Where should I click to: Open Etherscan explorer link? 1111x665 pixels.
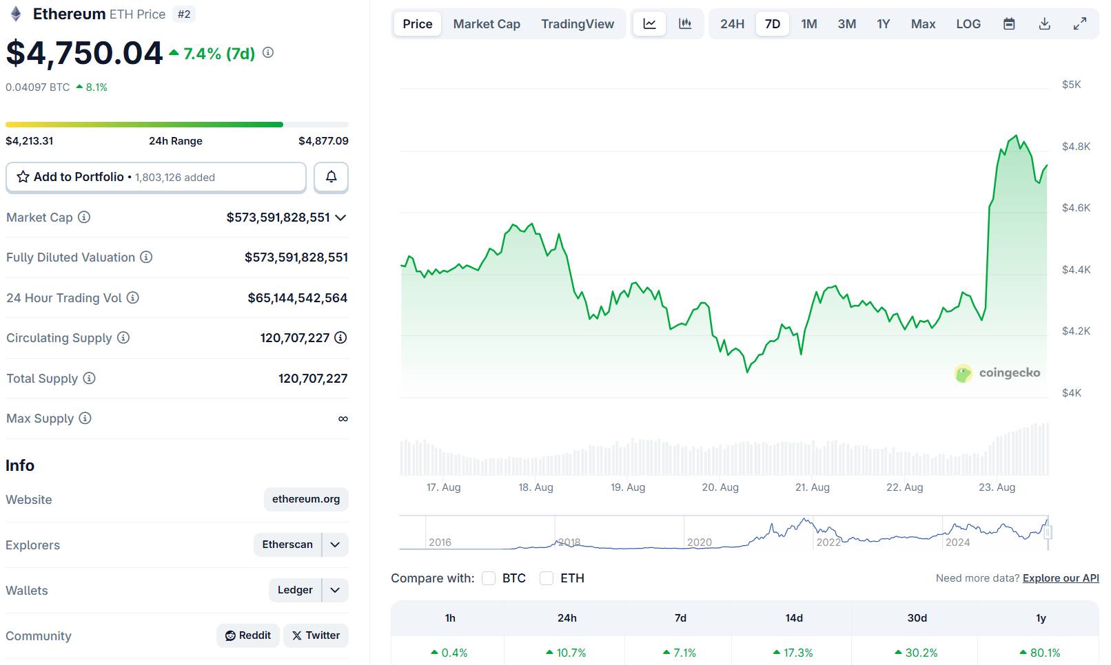pyautogui.click(x=287, y=545)
